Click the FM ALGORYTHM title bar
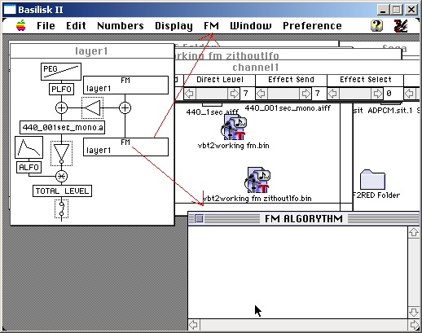This screenshot has height=333, width=422. (304, 219)
